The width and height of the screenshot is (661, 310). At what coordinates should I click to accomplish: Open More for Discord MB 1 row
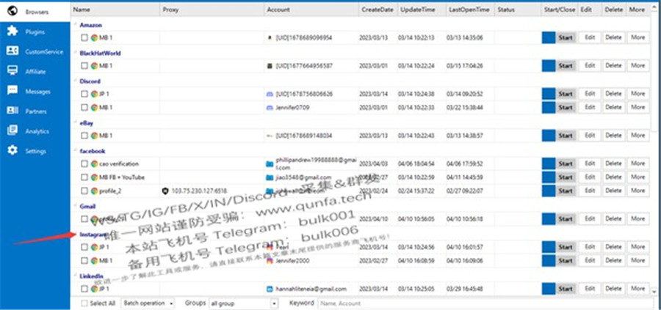(637, 107)
